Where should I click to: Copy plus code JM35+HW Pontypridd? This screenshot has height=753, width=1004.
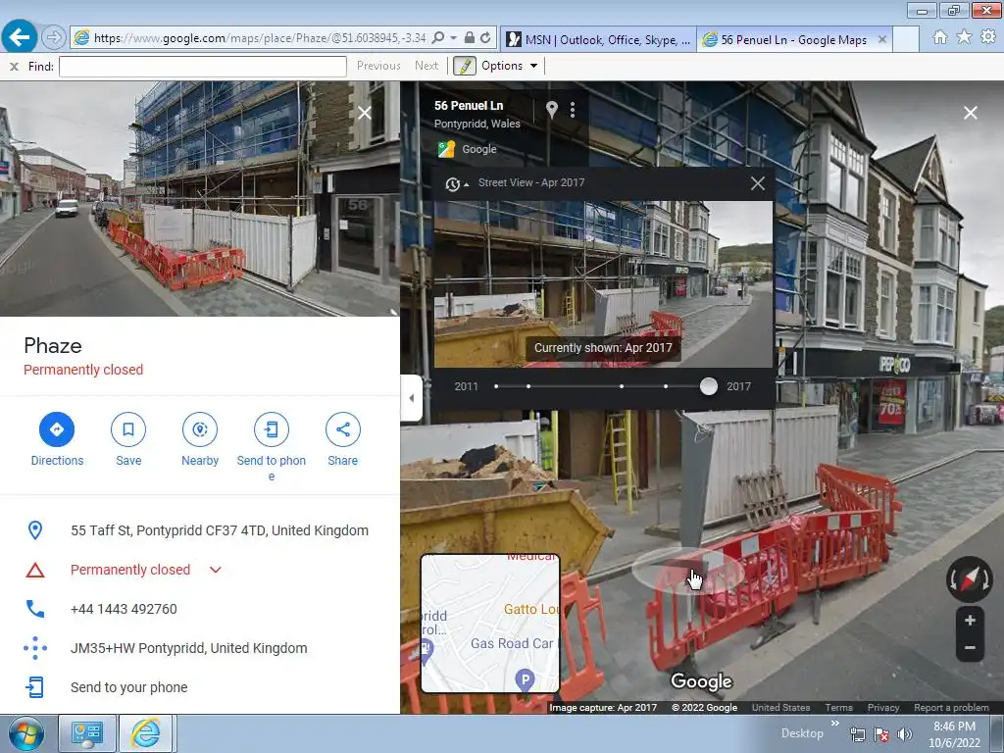pyautogui.click(x=189, y=648)
